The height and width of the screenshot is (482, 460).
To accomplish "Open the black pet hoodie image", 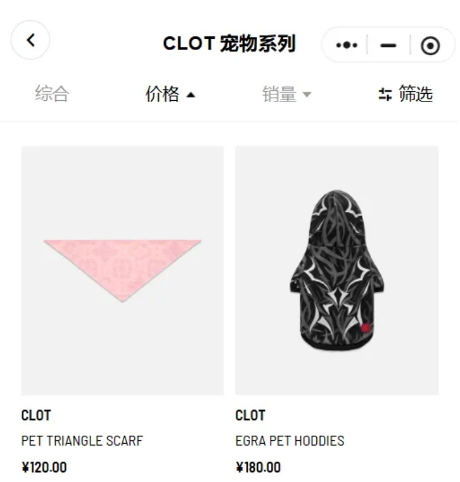I will 337,270.
